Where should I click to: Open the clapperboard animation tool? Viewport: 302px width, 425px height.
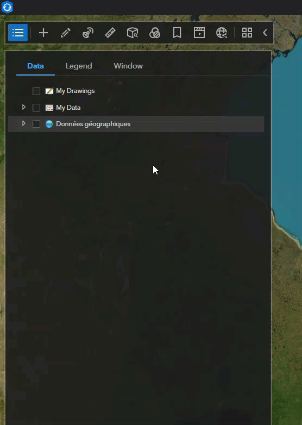pyautogui.click(x=199, y=33)
